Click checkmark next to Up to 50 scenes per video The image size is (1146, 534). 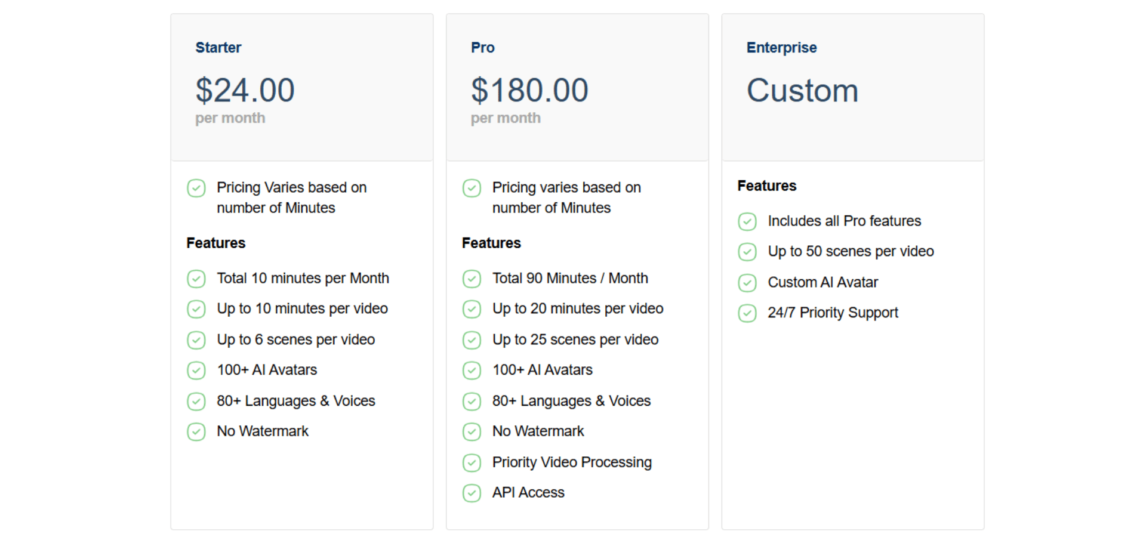click(747, 252)
